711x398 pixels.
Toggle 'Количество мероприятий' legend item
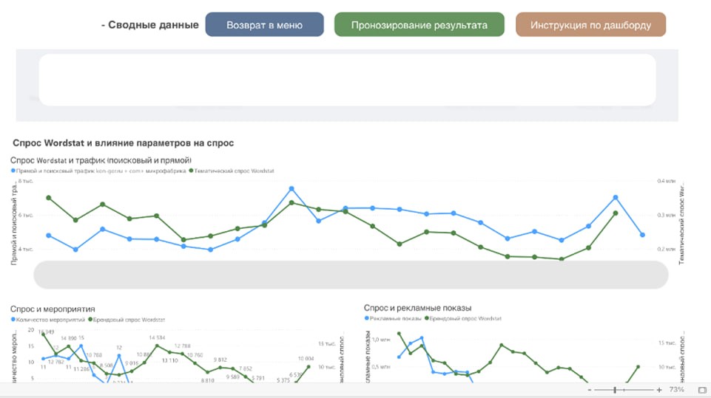(47, 320)
